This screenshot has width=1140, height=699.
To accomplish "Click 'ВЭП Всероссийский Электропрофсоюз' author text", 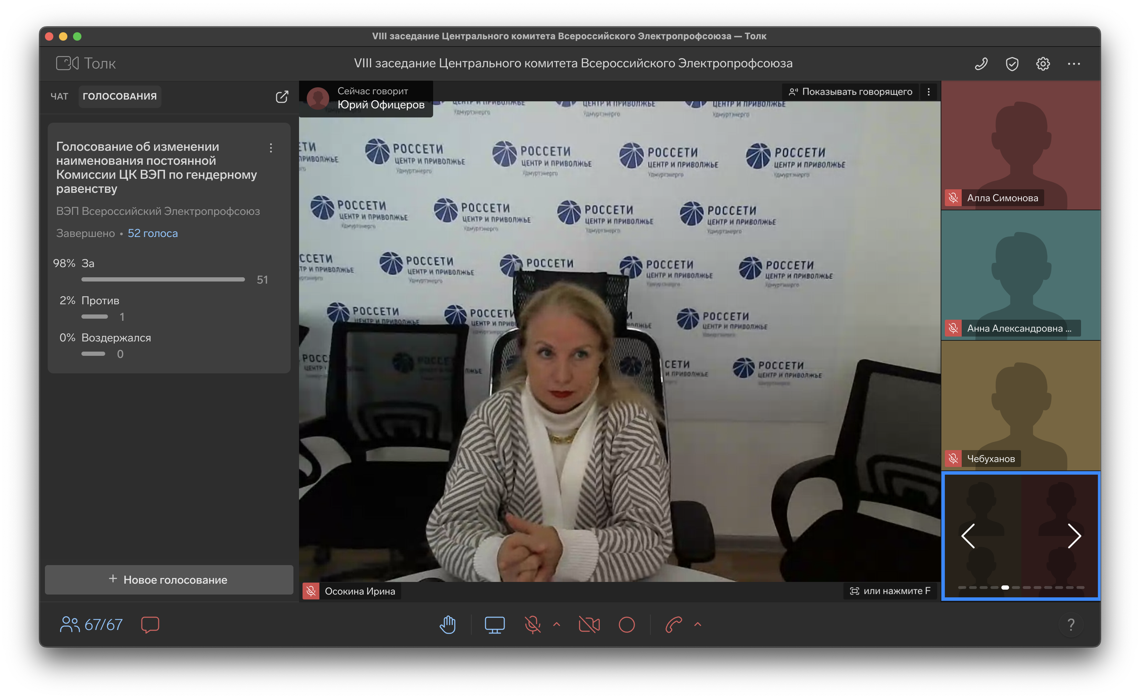I will click(x=158, y=211).
